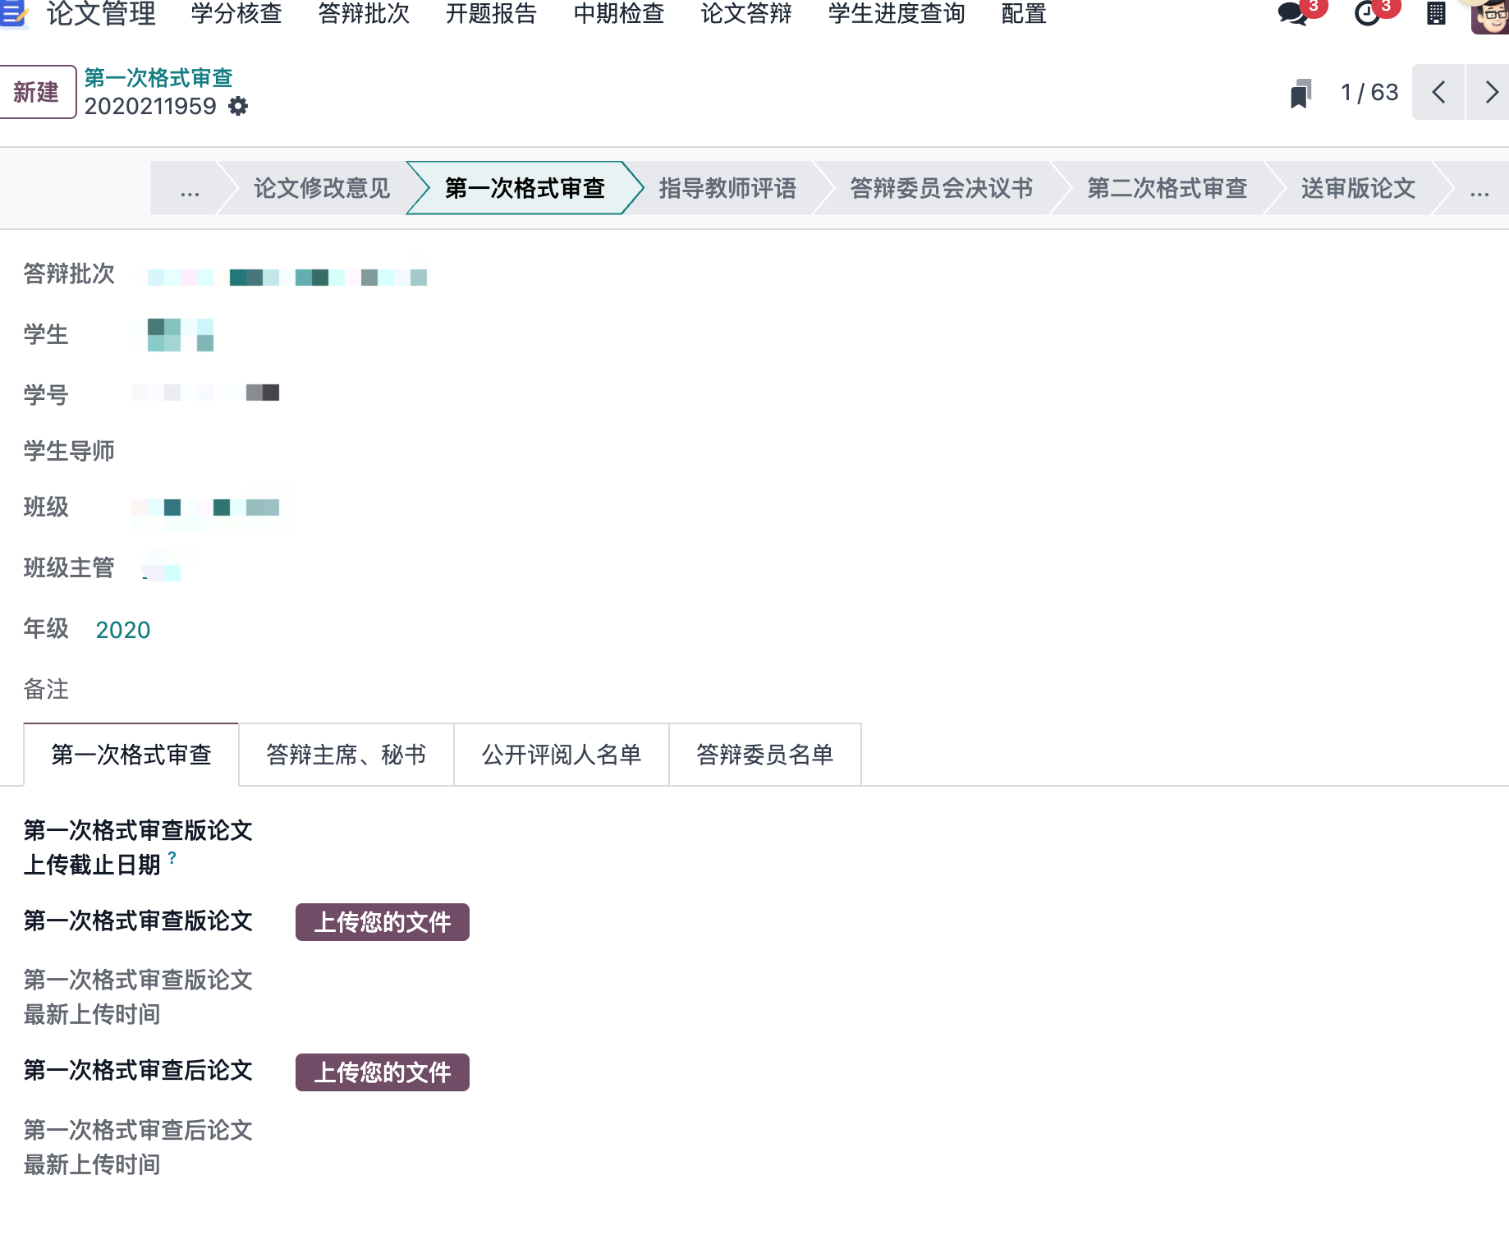
Task: Expand the left ellipsis of status stages
Action: point(190,189)
